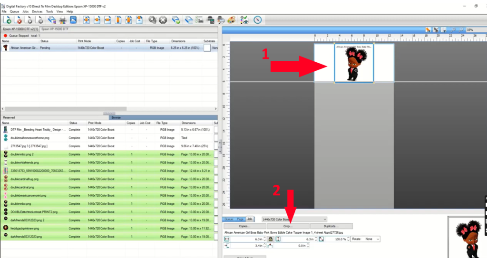Click the third orange horizontal alignment icon

pos(107,20)
